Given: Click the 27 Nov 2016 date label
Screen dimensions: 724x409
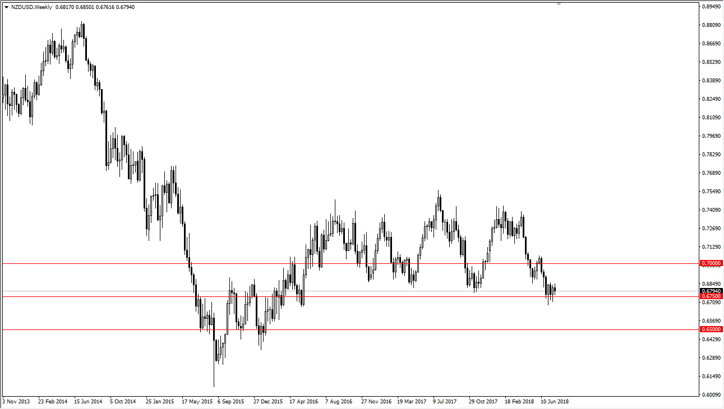Looking at the screenshot, I should click(x=376, y=401).
